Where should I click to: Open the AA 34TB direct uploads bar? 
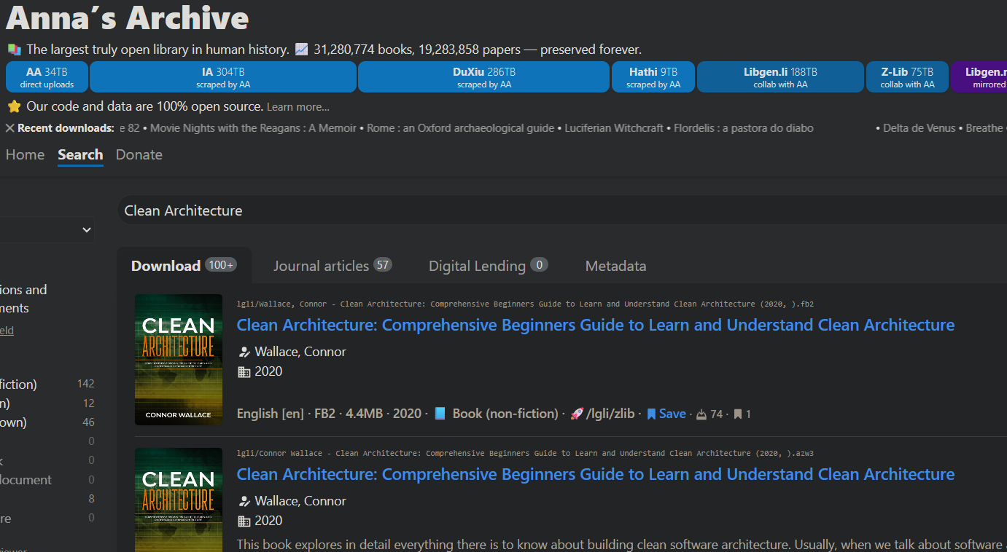pos(47,77)
